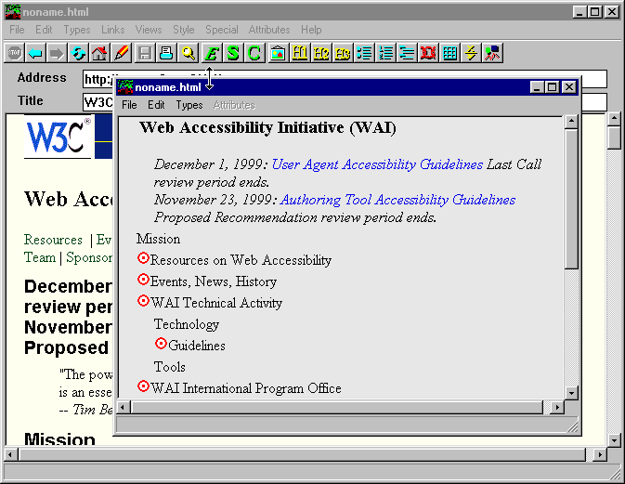Viewport: 625px width, 484px height.
Task: Follow Authoring Tool Accessibility Guidelines link
Action: pyautogui.click(x=397, y=200)
